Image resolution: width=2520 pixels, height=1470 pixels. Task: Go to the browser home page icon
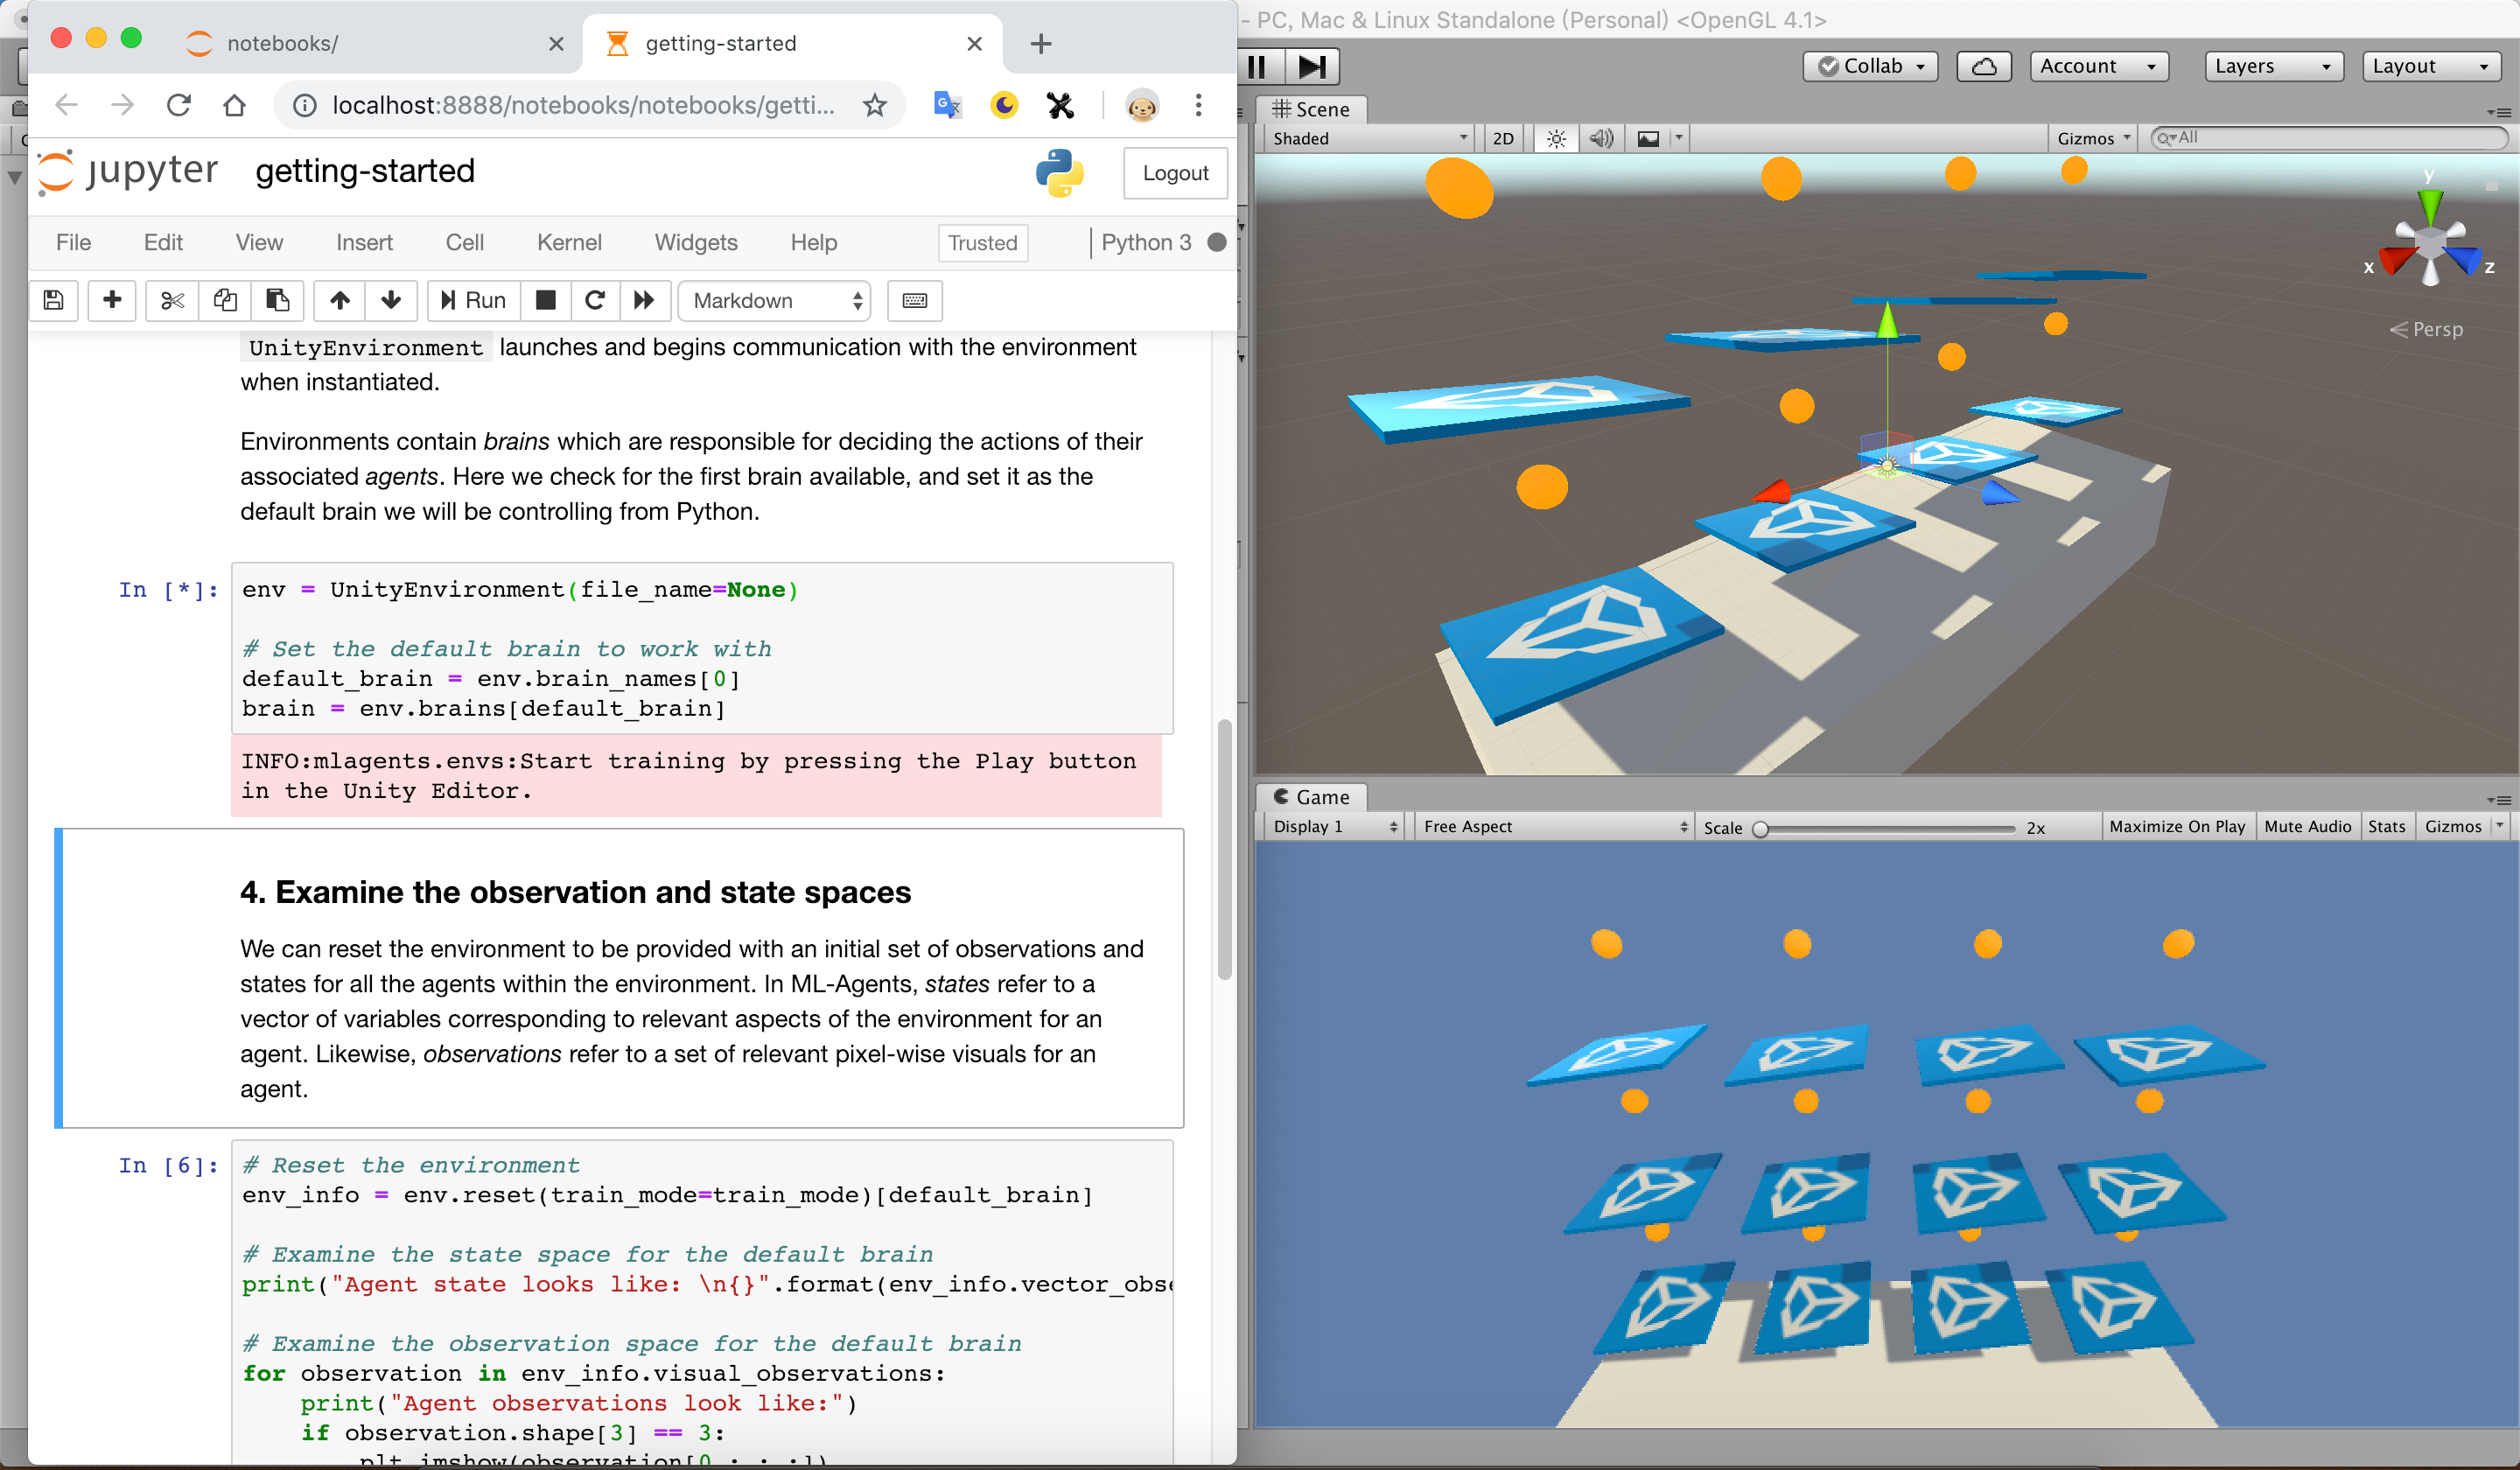pyautogui.click(x=234, y=105)
